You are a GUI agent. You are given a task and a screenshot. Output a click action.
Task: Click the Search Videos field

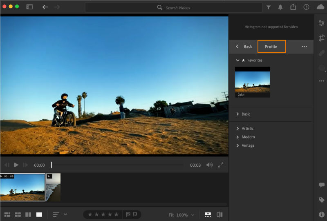click(173, 8)
